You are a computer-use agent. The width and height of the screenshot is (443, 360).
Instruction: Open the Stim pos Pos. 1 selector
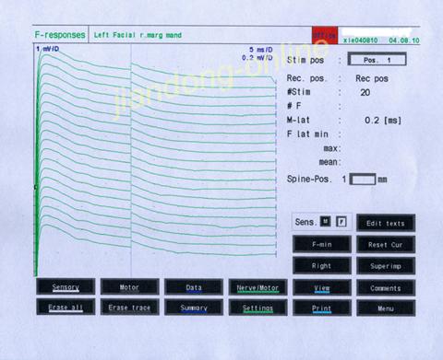click(377, 60)
